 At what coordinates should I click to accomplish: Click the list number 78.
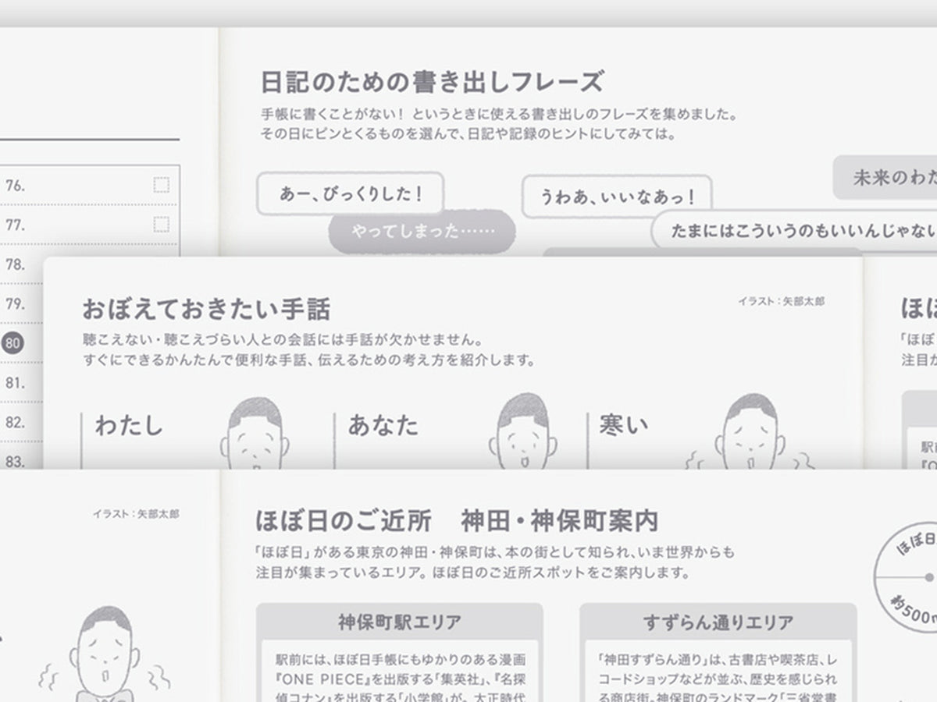(15, 264)
